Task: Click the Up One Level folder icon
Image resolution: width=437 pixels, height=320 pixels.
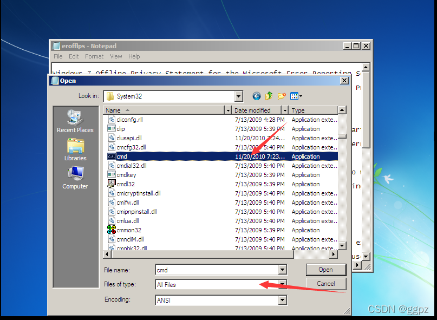Action: coord(269,96)
